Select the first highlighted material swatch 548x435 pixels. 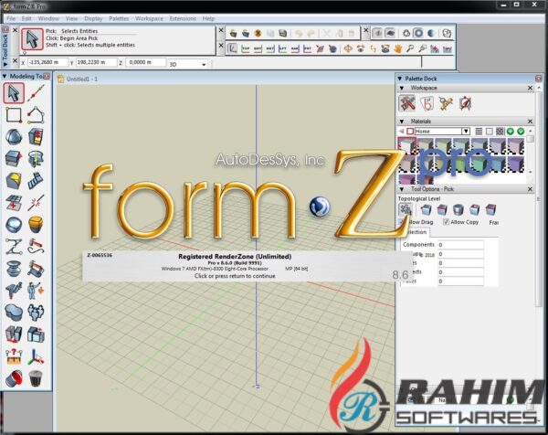click(x=407, y=146)
